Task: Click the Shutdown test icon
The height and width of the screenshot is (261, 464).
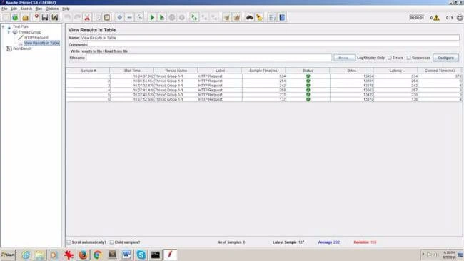Action: pos(182,17)
